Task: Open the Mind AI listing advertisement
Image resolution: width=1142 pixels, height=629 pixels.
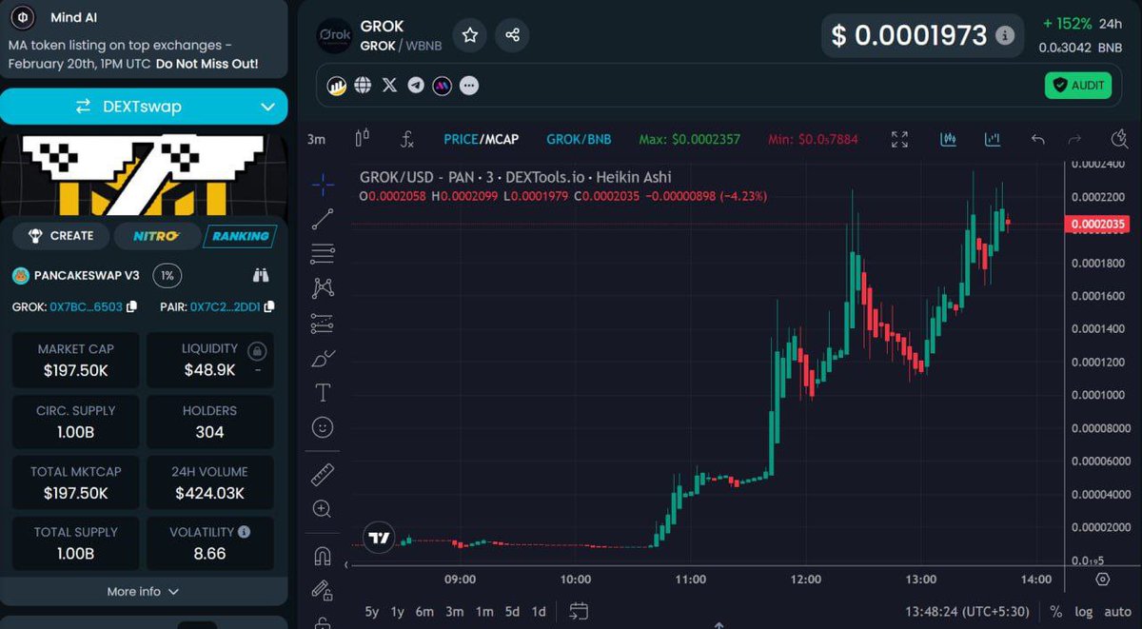Action: click(144, 40)
